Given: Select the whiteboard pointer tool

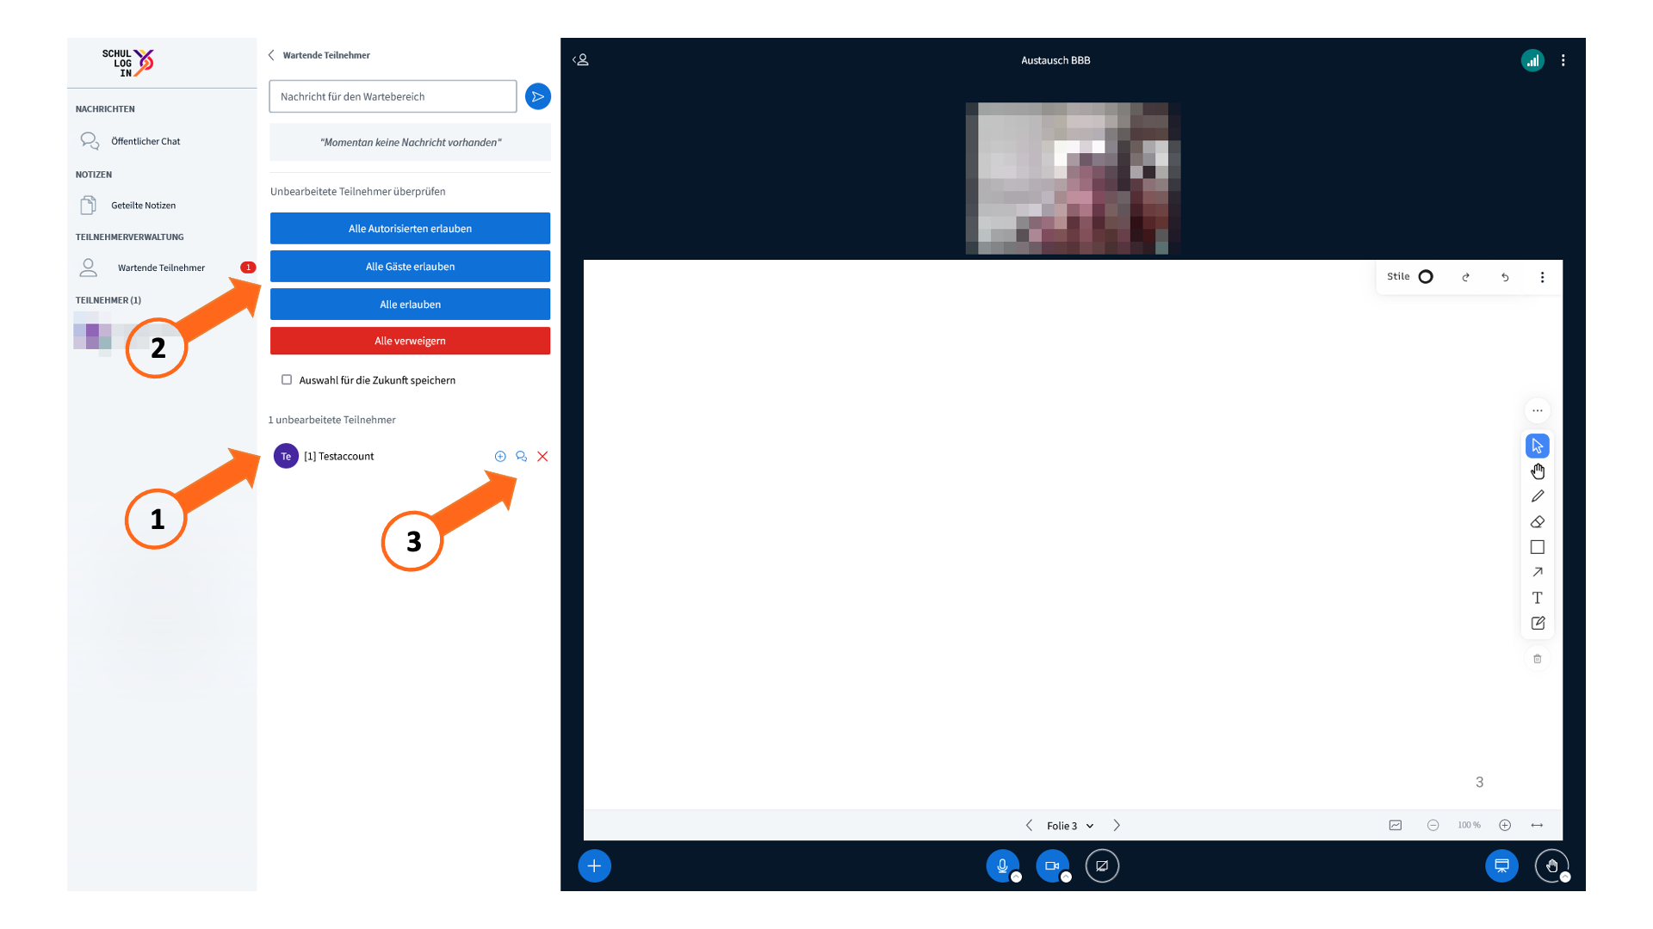Looking at the screenshot, I should (x=1537, y=446).
